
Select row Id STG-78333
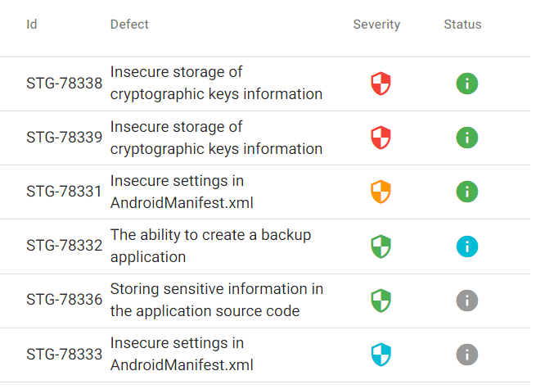point(64,355)
